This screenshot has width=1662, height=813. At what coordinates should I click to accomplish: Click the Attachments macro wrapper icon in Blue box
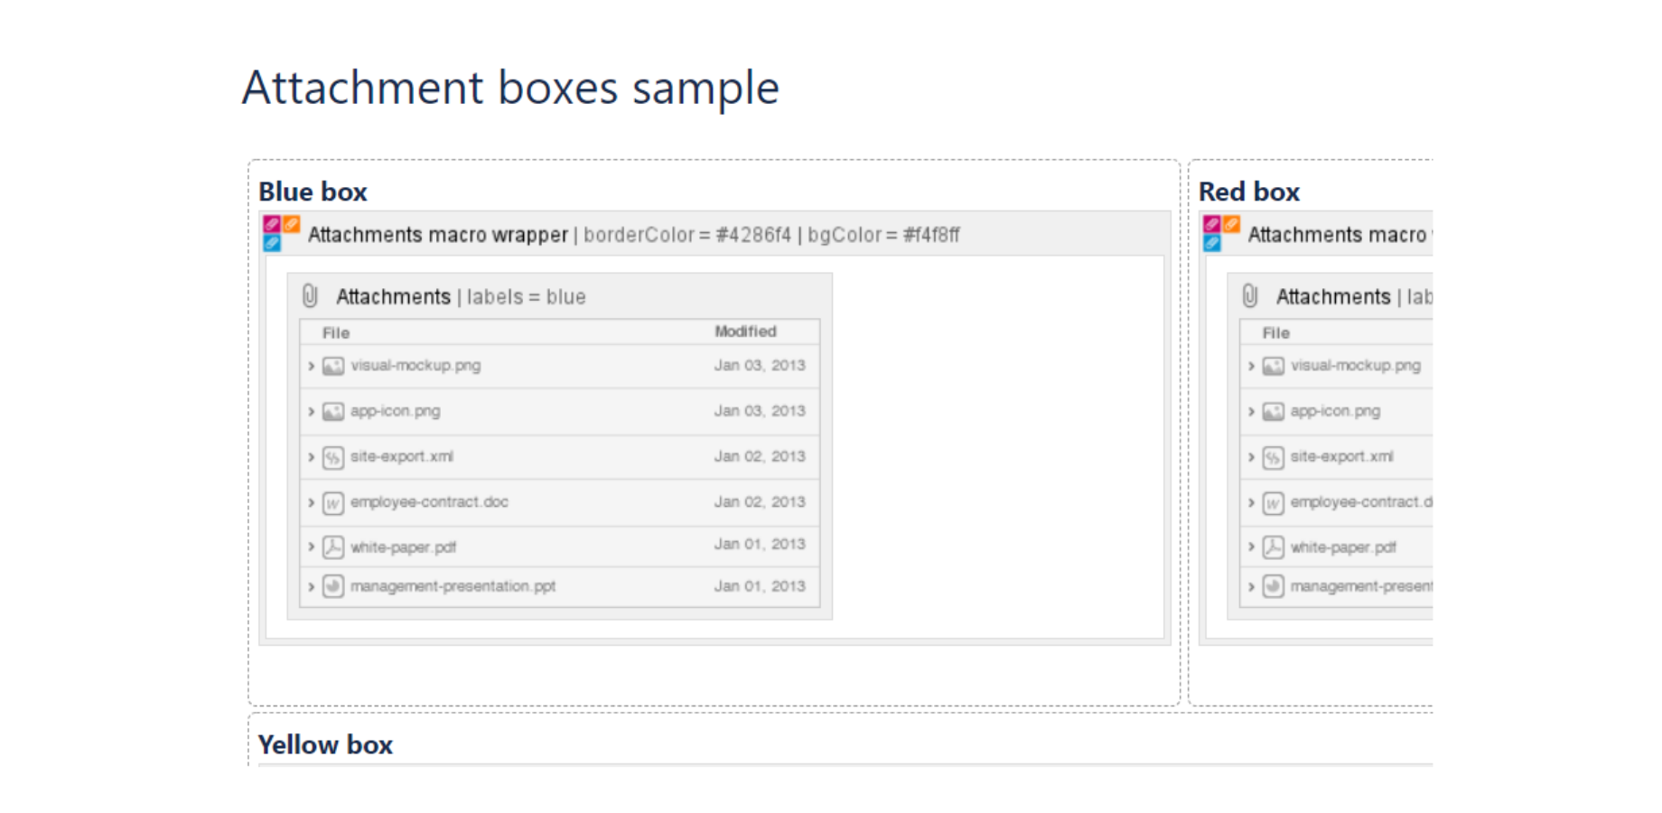coord(281,233)
